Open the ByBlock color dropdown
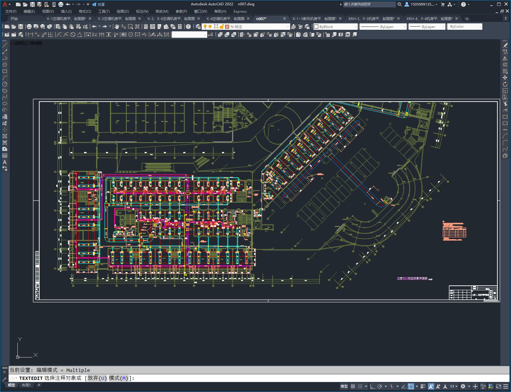Image resolution: width=511 pixels, height=392 pixels. coord(355,27)
